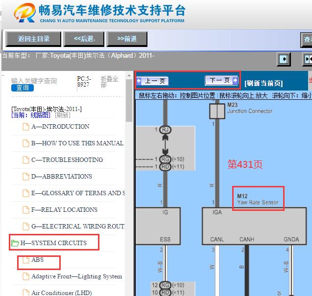Click the F—RELAY LOCATIONS page icon
312x296 pixels.
tap(25, 210)
